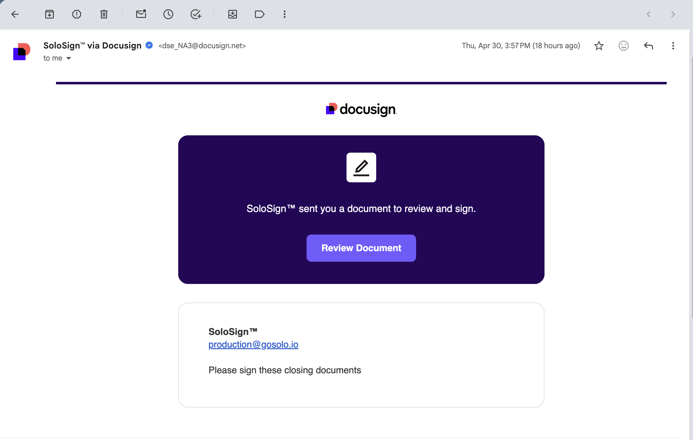Screen dimensions: 693x440
Task: Click sender name 'SoloSign™ via Docusign'
Action: (x=92, y=45)
